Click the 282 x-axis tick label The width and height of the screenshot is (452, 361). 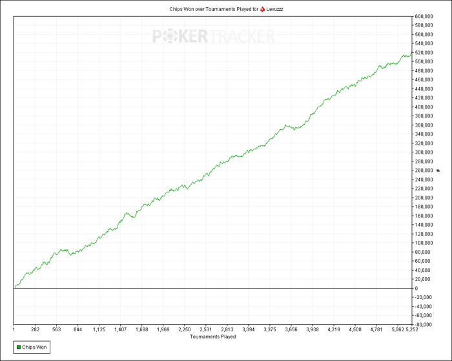pos(35,329)
